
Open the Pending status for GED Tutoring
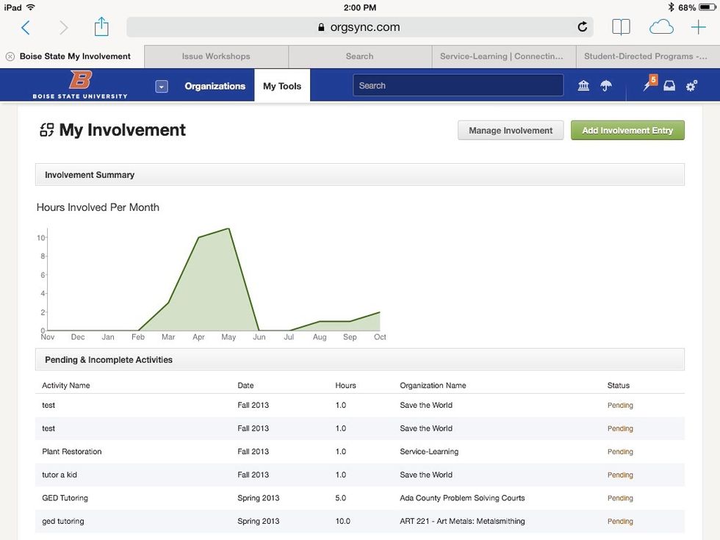[x=620, y=498]
